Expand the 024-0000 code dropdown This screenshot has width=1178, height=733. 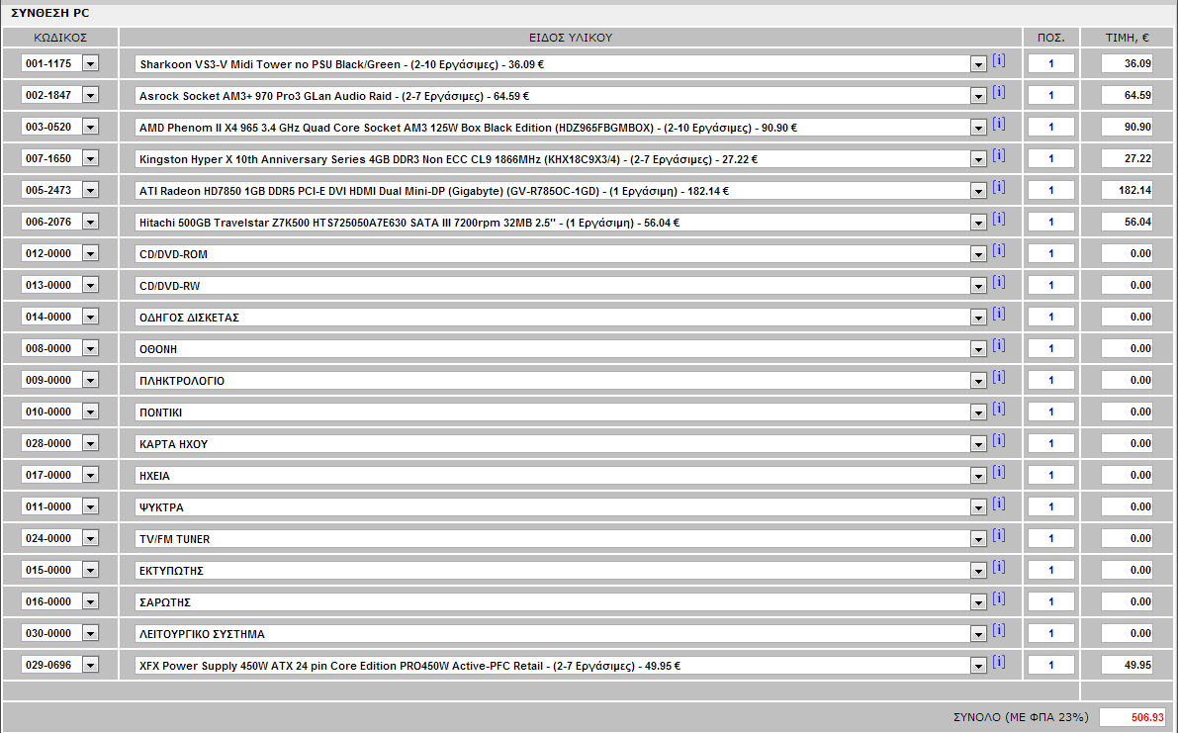pos(90,538)
